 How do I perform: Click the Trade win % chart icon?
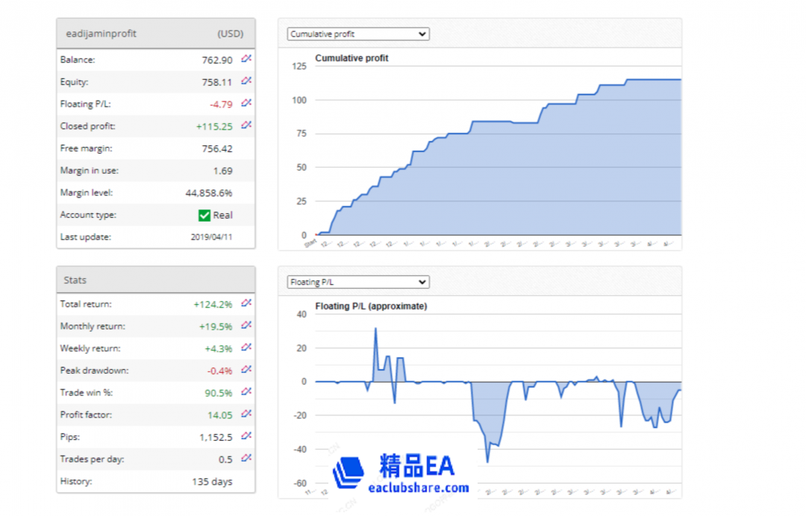tap(246, 392)
